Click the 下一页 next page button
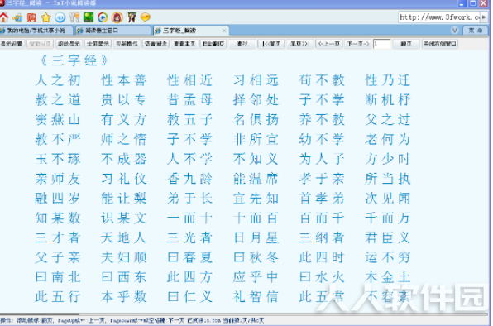The image size is (493, 326). coord(358,44)
